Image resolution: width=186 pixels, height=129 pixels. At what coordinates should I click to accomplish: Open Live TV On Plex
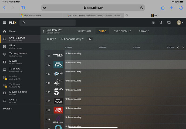coord(20,101)
